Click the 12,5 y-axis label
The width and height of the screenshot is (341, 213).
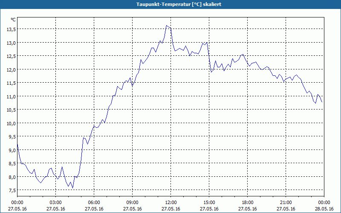pos(11,56)
